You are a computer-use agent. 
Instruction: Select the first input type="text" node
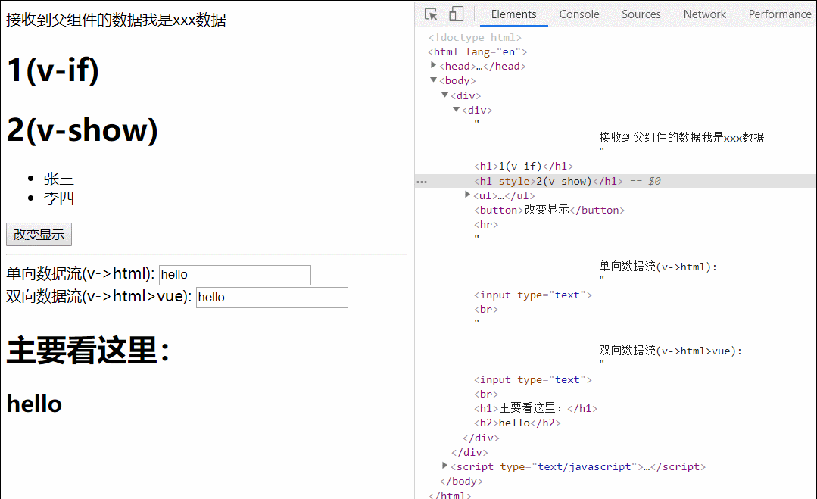click(532, 295)
